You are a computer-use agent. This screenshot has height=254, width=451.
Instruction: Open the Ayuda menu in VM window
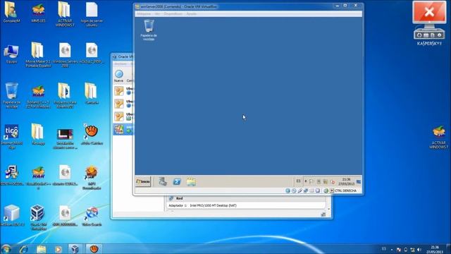[192, 14]
